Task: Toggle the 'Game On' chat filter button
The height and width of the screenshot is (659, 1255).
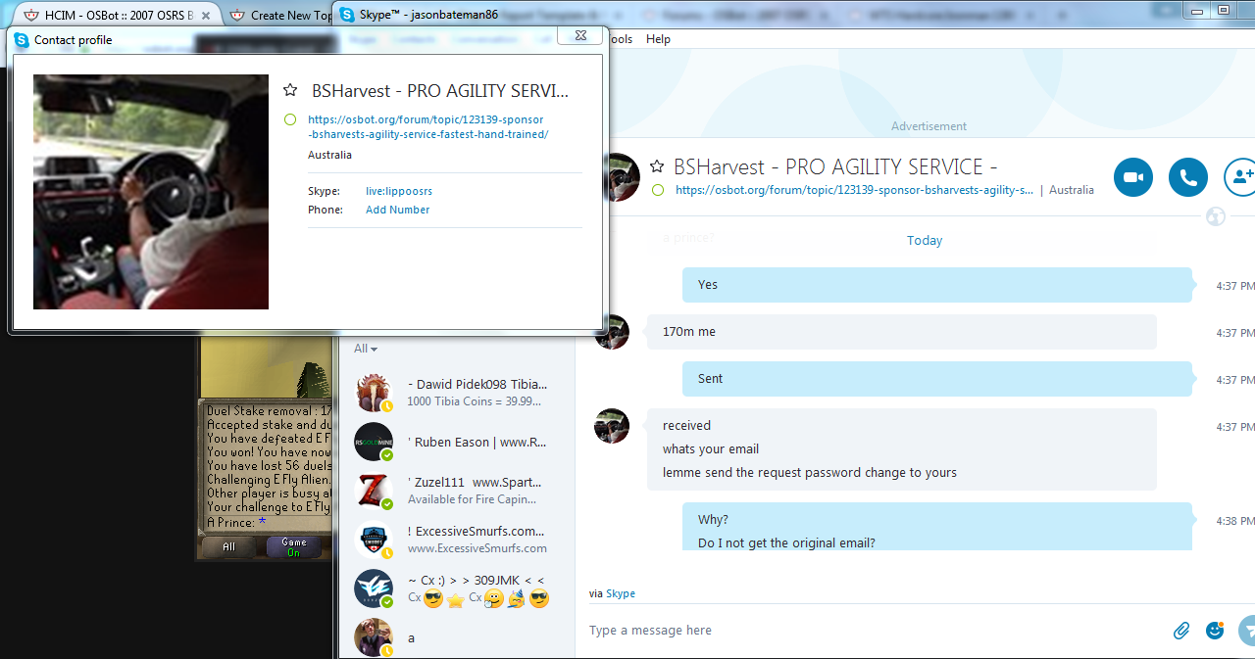Action: point(293,546)
